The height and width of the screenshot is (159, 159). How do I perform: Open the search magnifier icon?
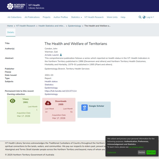click(140, 17)
